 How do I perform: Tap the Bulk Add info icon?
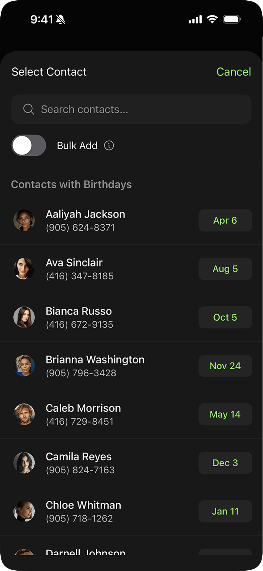click(109, 146)
